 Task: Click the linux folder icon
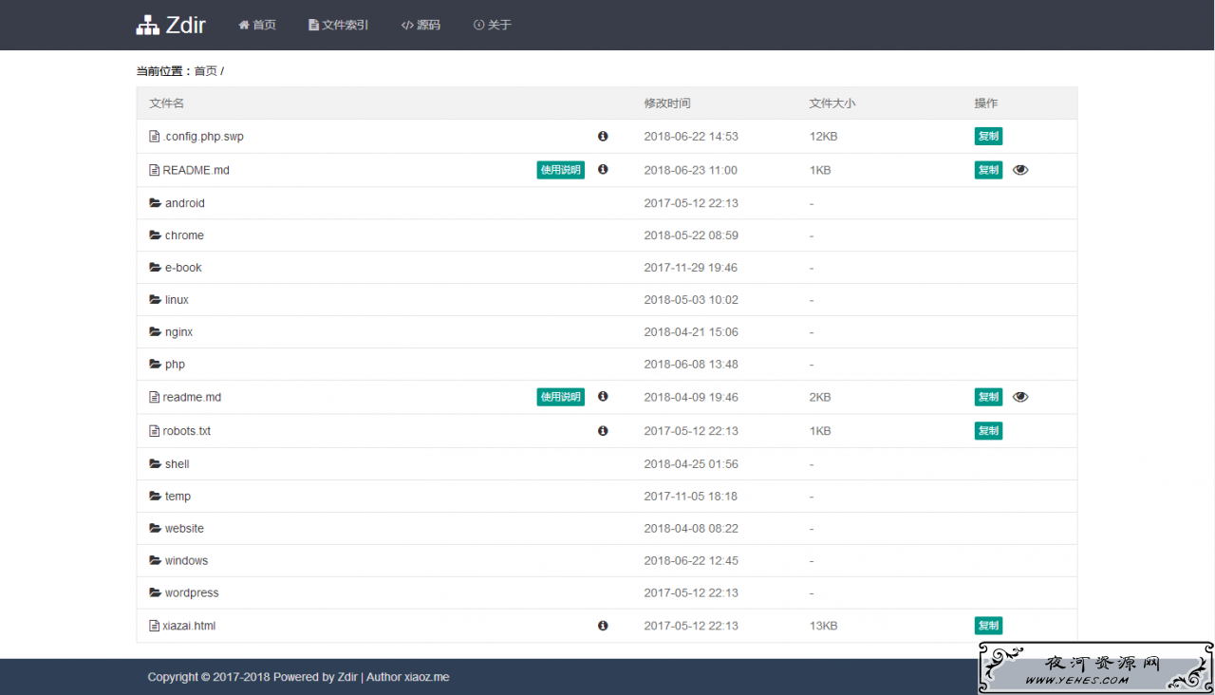155,300
